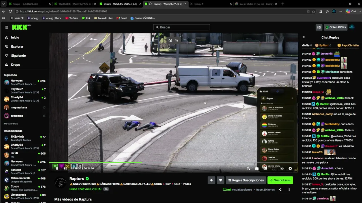The width and height of the screenshot is (362, 203).
Task: Open the browser reading view icon
Action: (308, 11)
